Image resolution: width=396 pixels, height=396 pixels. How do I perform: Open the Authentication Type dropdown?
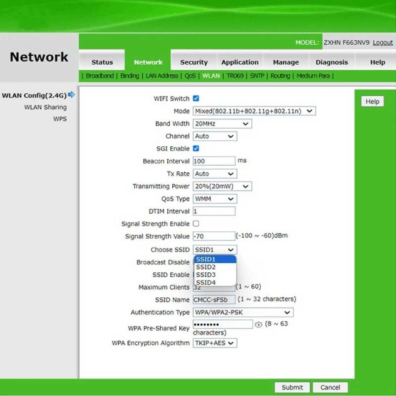(x=243, y=312)
